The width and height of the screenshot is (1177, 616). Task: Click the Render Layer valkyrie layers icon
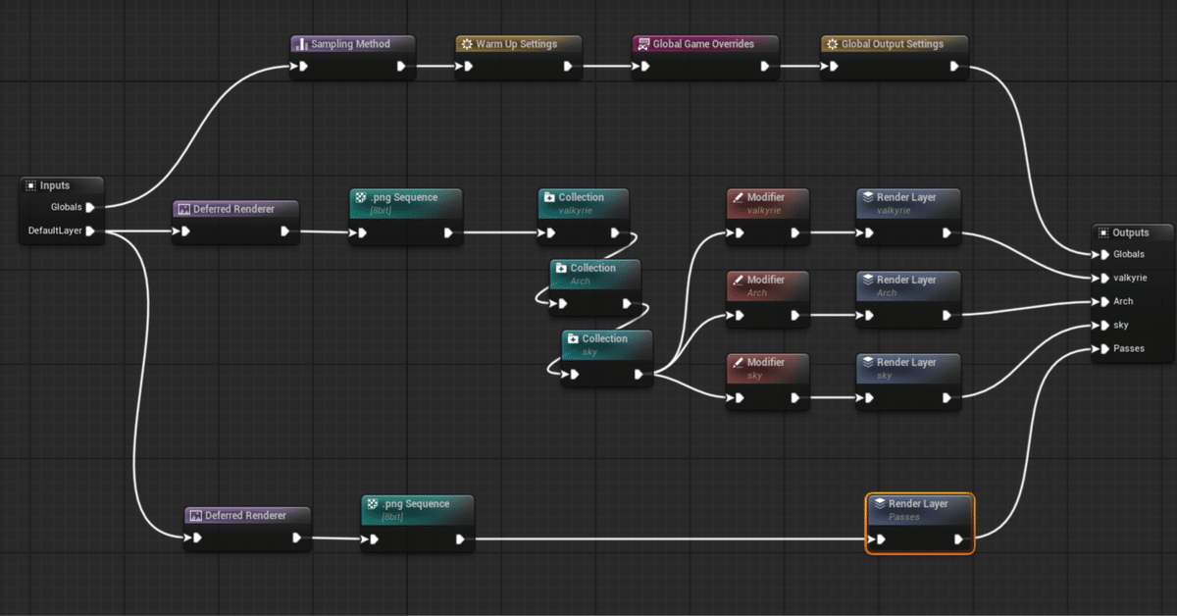click(x=868, y=197)
